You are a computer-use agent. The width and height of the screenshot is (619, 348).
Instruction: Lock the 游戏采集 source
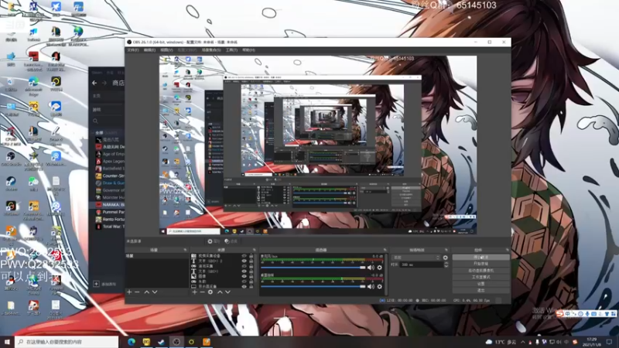pyautogui.click(x=251, y=266)
